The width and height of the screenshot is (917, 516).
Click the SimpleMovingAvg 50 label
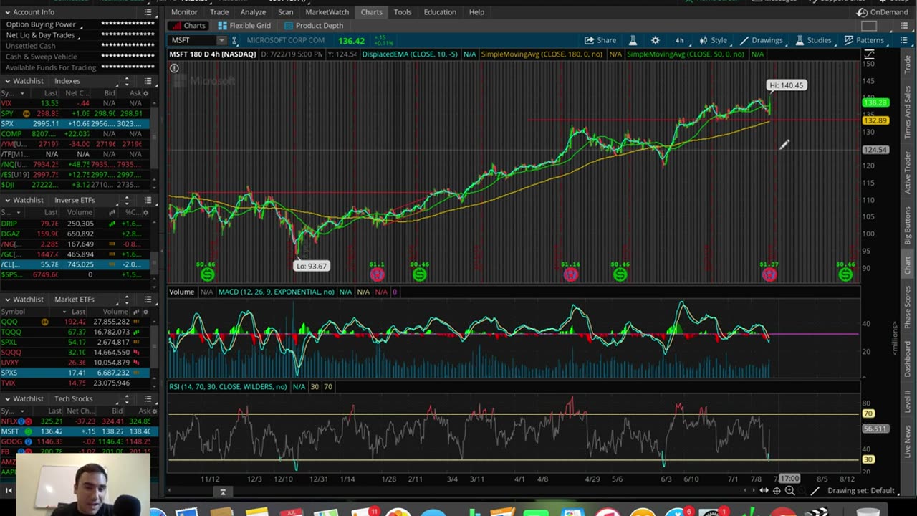(x=686, y=54)
